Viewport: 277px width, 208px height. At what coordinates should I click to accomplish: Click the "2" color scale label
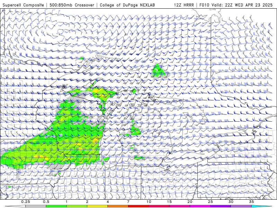coord(87,202)
